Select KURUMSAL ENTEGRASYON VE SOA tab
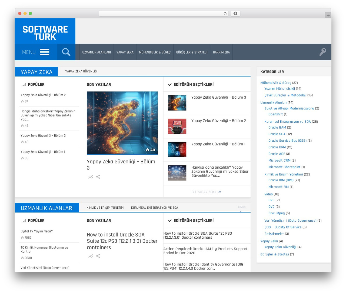 click(x=155, y=208)
